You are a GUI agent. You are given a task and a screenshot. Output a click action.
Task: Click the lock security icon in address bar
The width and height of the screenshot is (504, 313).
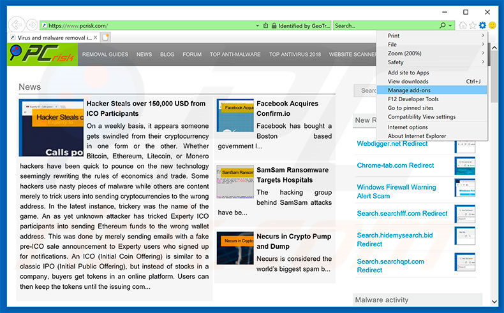(x=274, y=25)
